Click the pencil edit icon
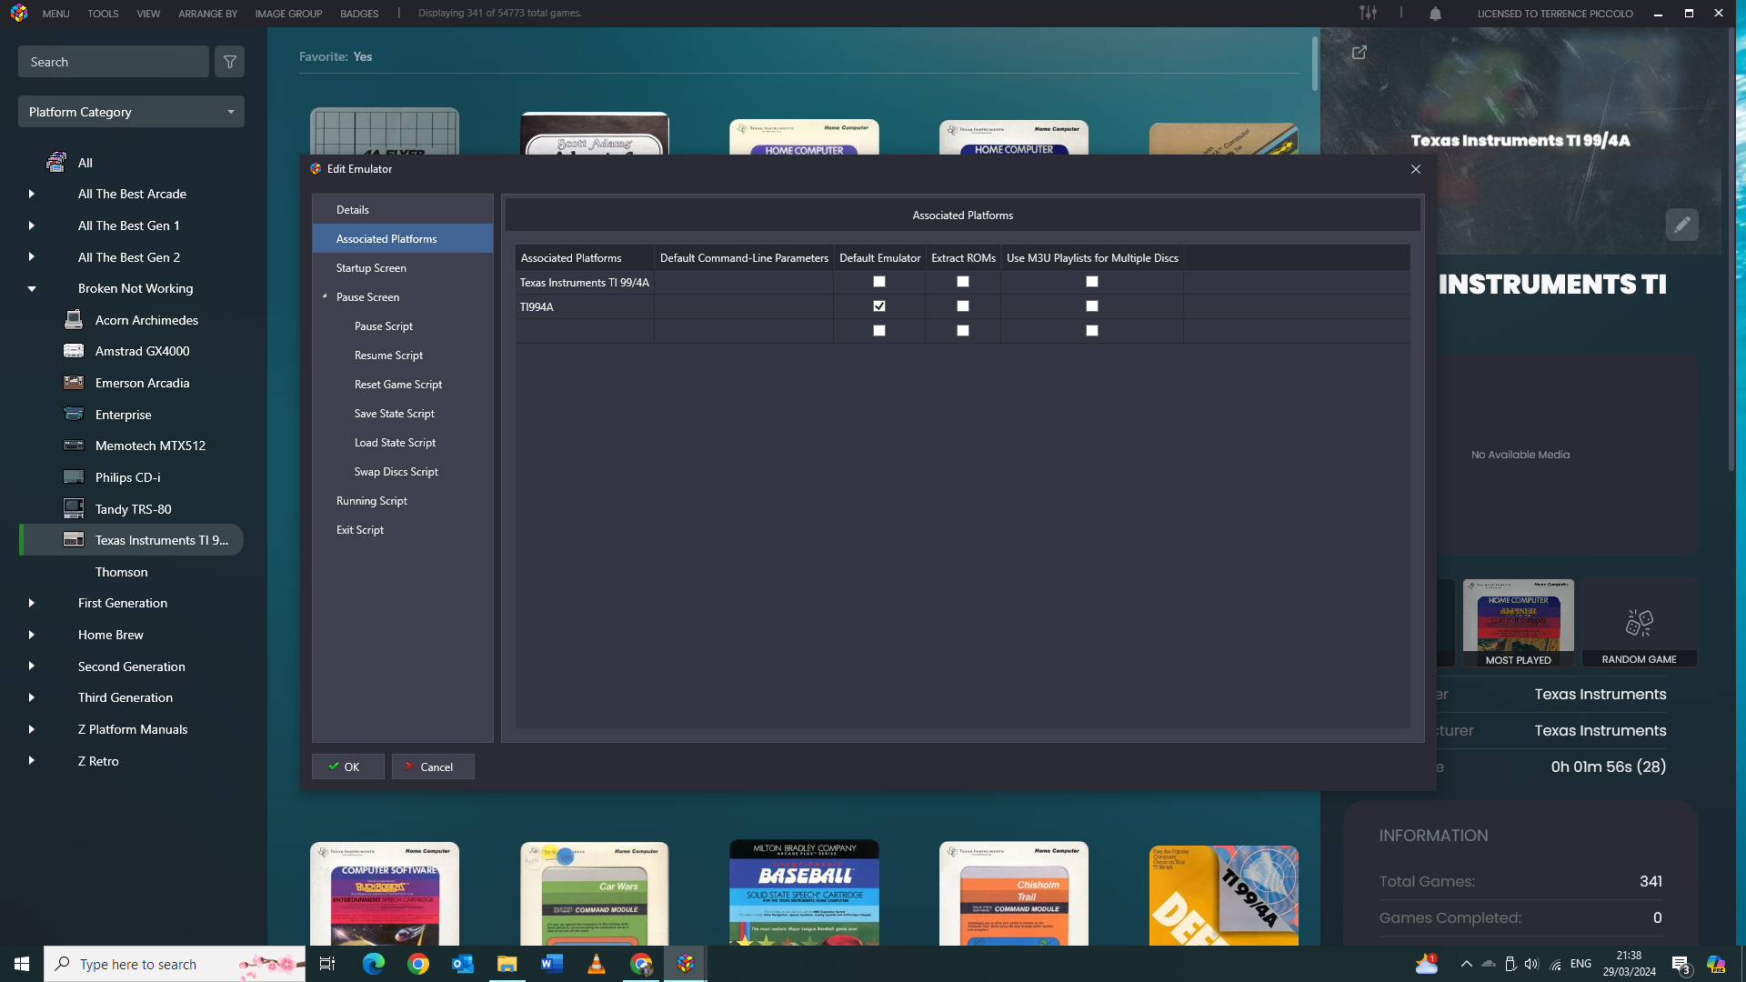1746x982 pixels. [x=1681, y=225]
